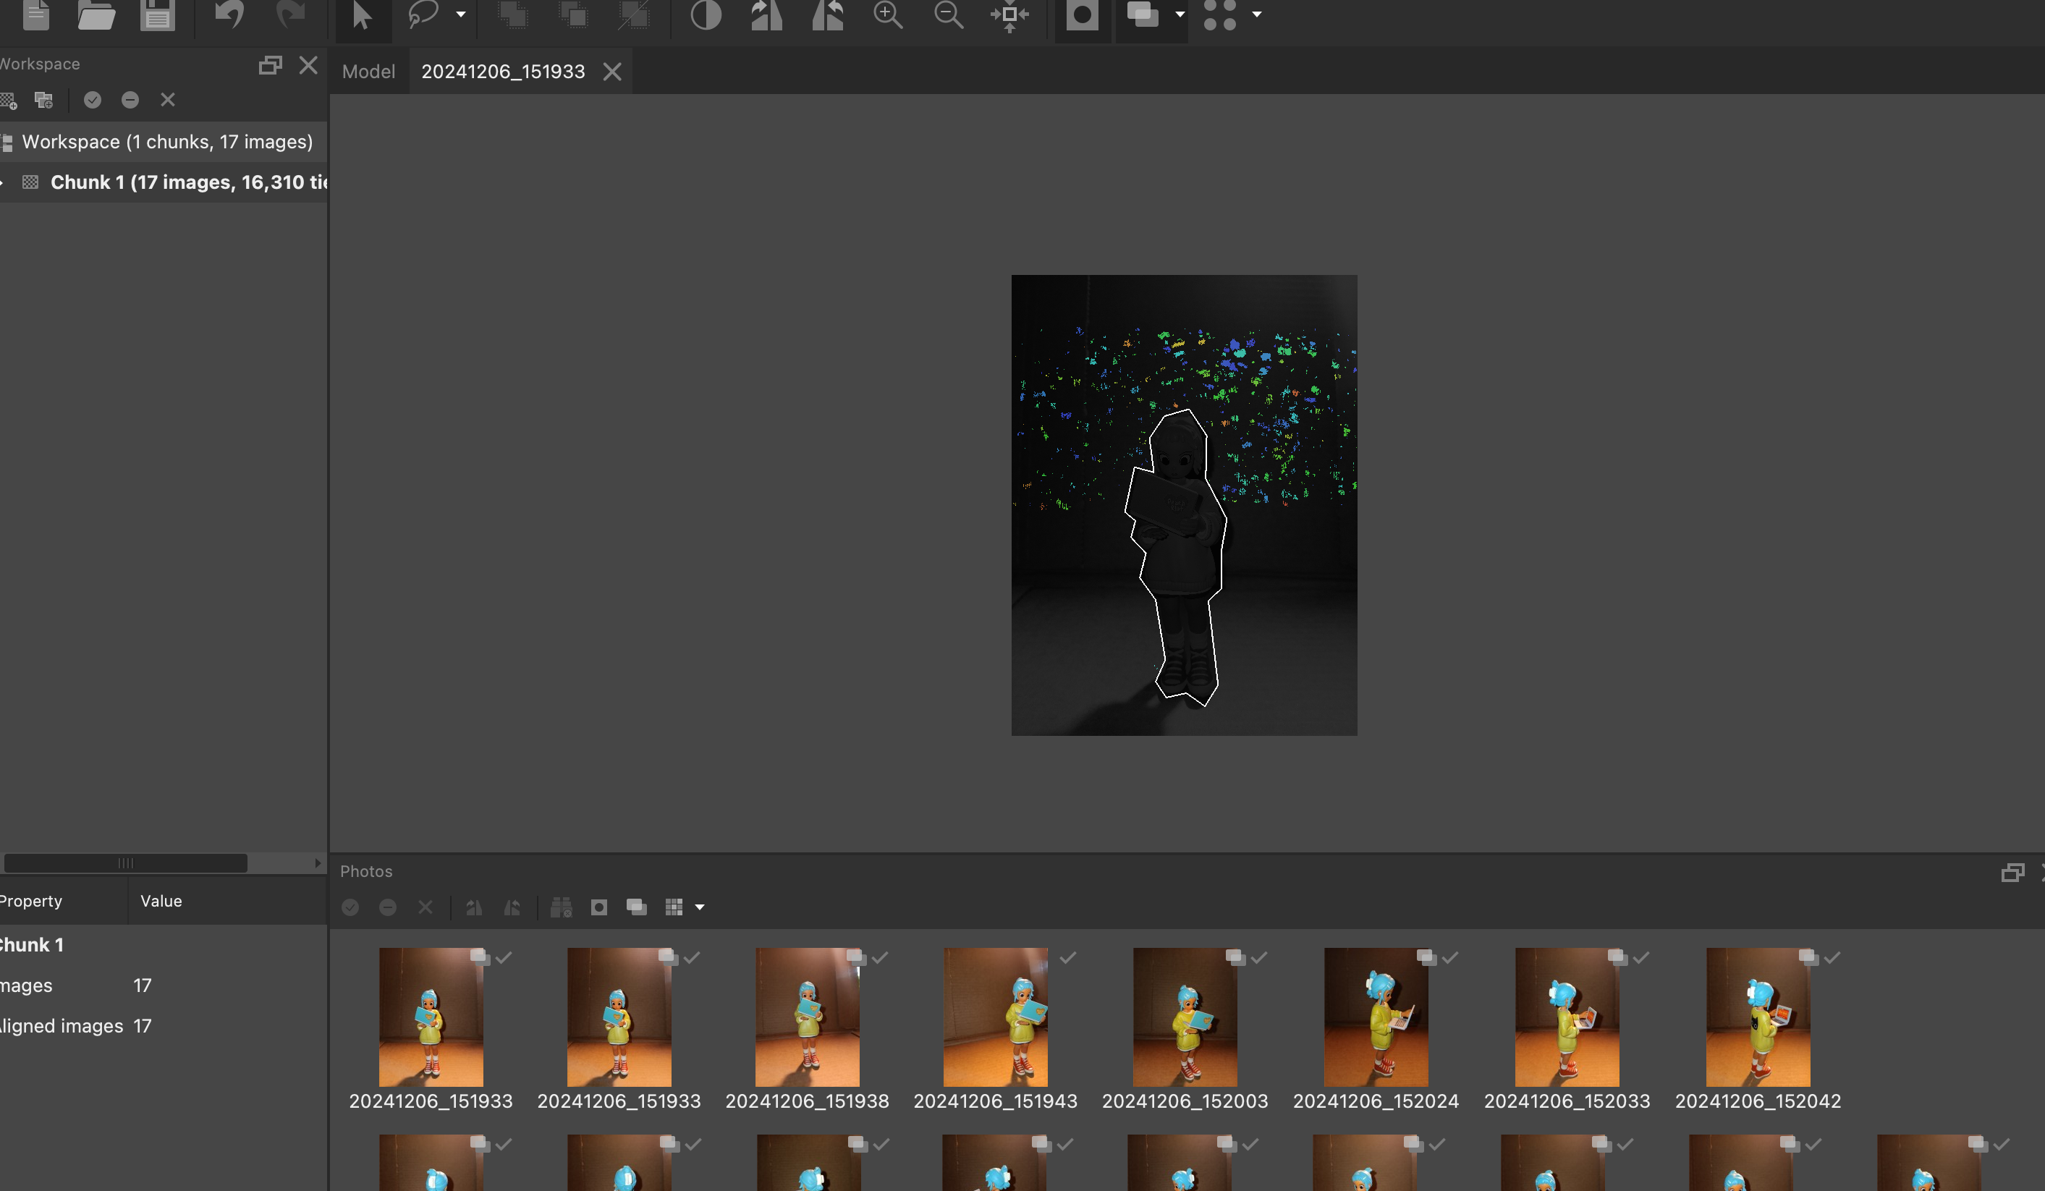Open the image brightness adjustment tool
This screenshot has width=2045, height=1191.
706,14
